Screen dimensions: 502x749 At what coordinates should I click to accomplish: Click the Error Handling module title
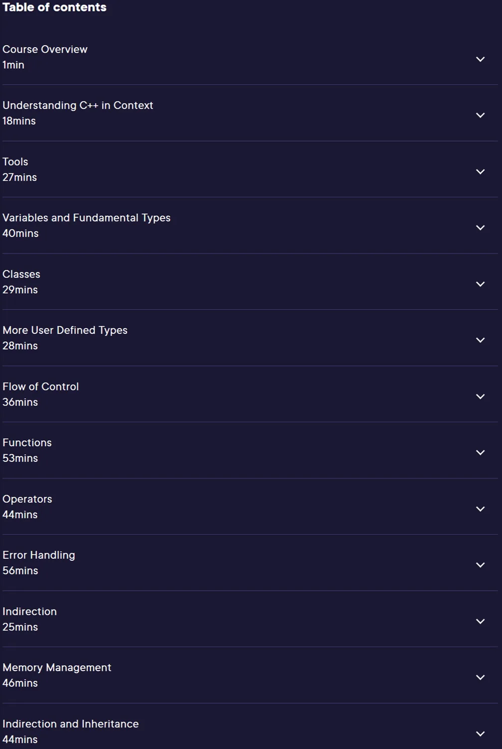click(x=39, y=555)
